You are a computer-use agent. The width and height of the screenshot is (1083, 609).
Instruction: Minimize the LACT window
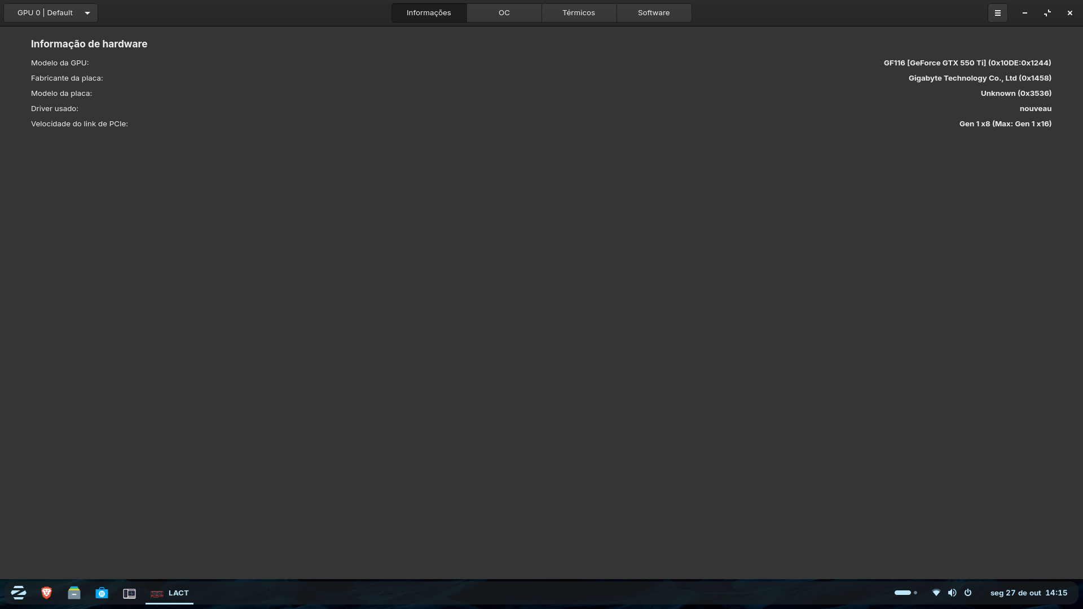click(x=1024, y=13)
